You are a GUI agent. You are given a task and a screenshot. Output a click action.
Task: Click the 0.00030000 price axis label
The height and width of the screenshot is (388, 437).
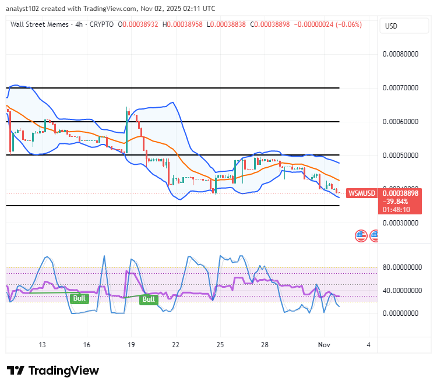[x=400, y=223]
